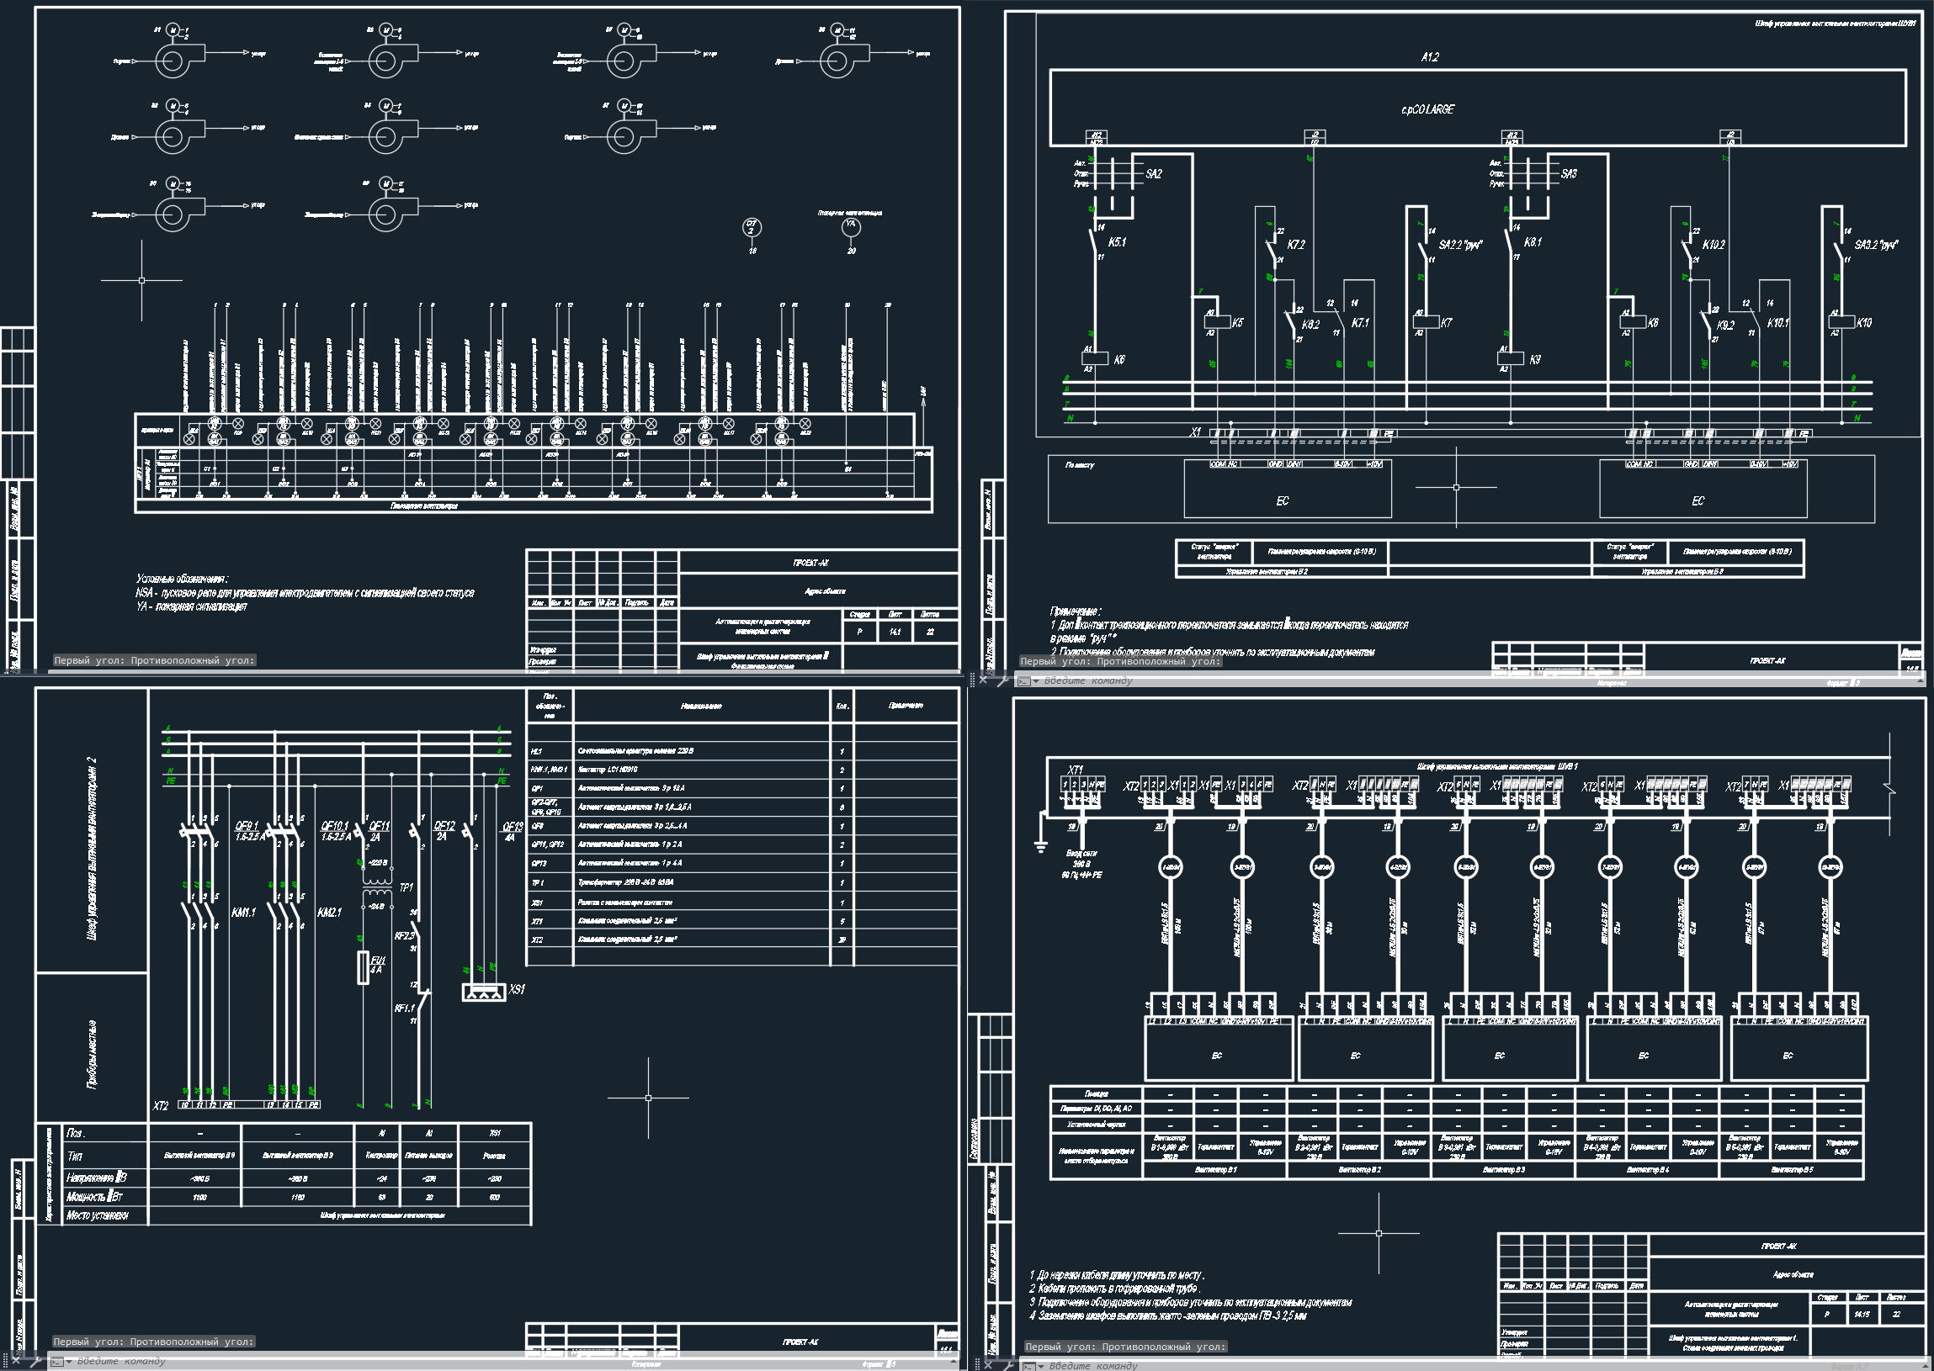The width and height of the screenshot is (1934, 1371).
Task: Grab the command line grip handle in the A1.2 control circuit window
Action: [972, 680]
